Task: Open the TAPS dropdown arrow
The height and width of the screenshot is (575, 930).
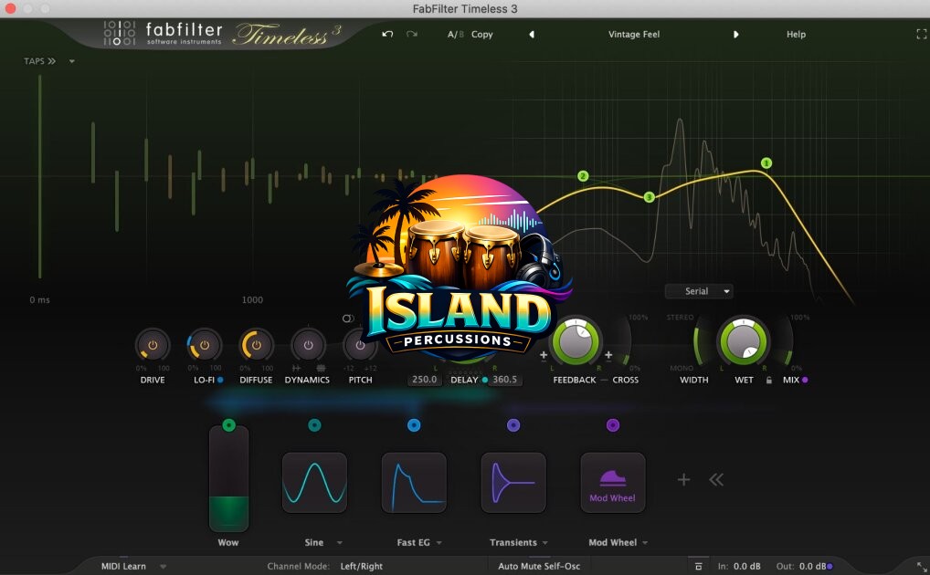Action: 72,61
